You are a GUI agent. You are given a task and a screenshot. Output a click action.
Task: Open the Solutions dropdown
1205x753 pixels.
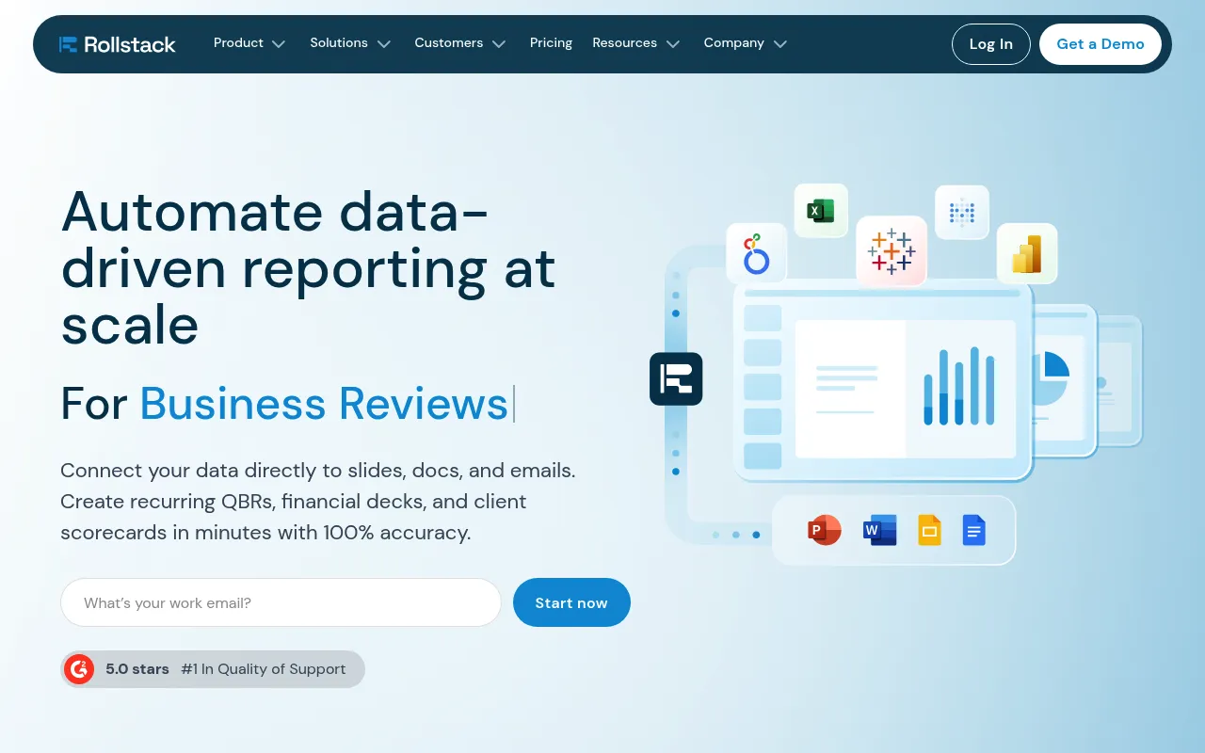pyautogui.click(x=350, y=43)
